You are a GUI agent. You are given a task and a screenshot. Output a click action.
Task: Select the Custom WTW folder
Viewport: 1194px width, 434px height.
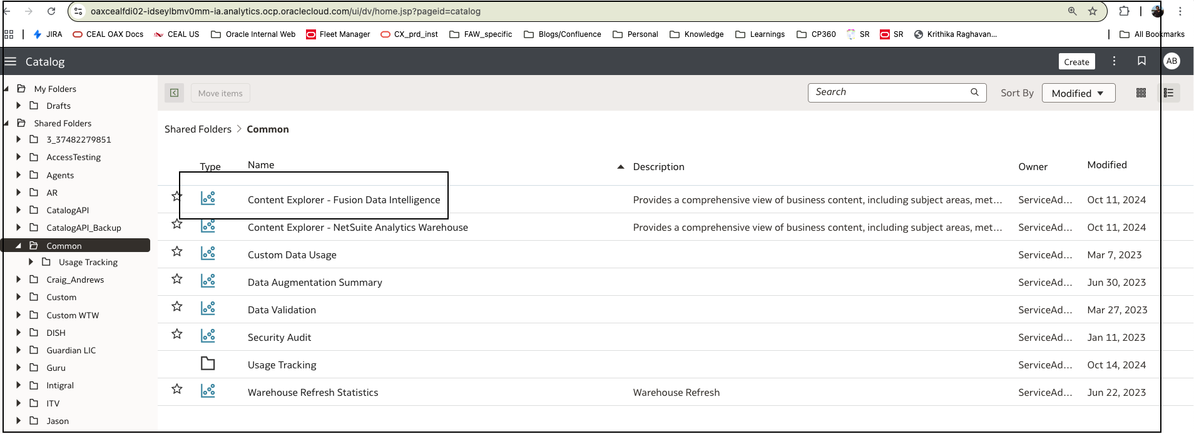(x=73, y=315)
